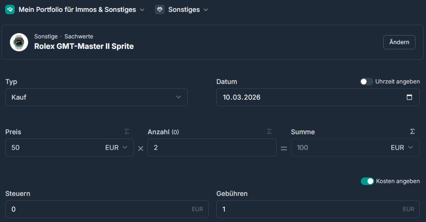Click the diamond Sonstiges icon
This screenshot has width=426, height=222.
(160, 9)
